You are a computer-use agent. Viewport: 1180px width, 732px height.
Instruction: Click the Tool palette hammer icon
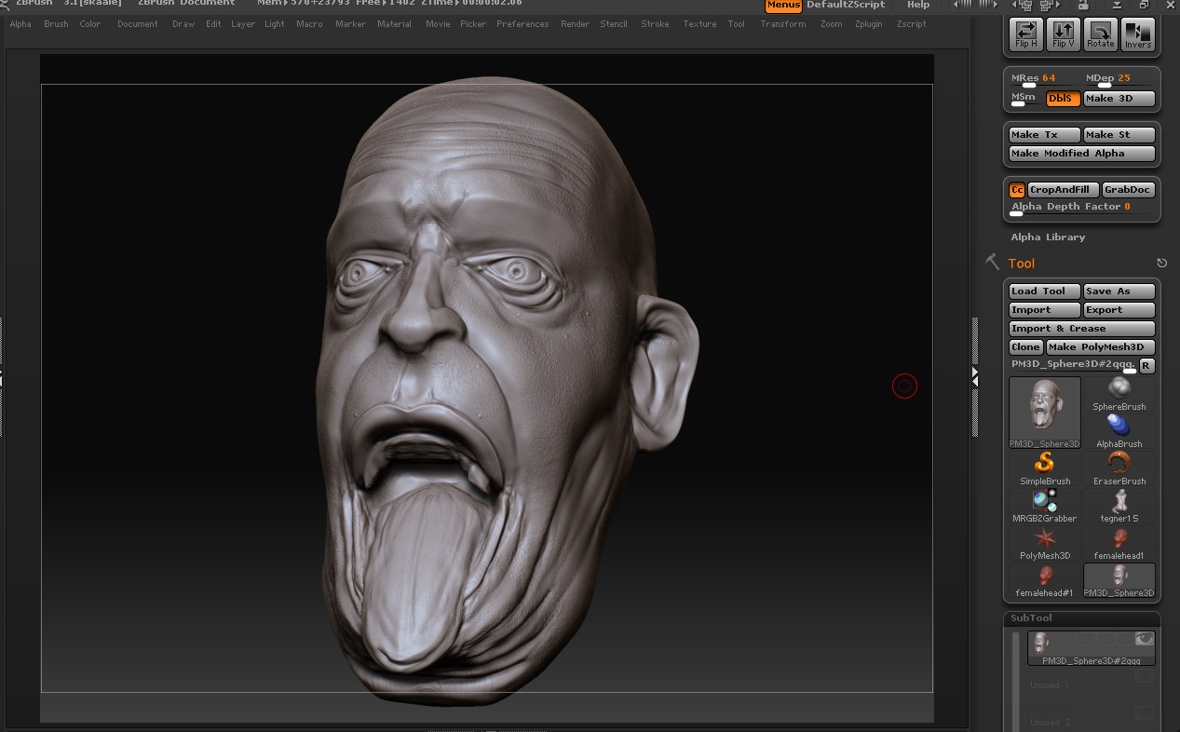pyautogui.click(x=993, y=263)
